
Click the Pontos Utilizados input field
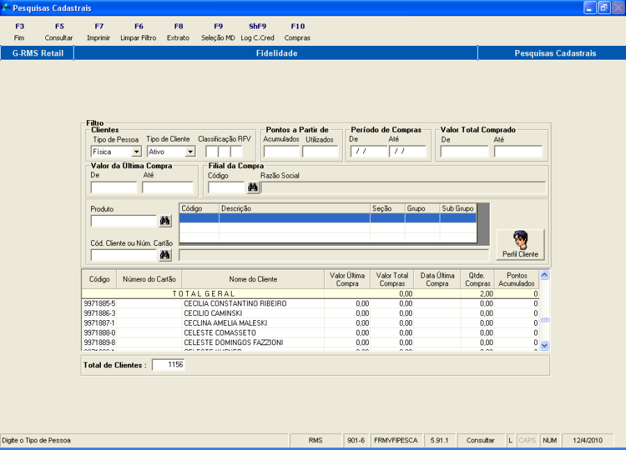tap(320, 151)
